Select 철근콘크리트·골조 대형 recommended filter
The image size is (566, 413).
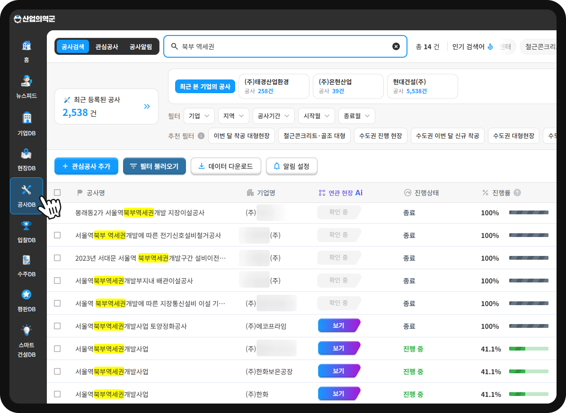(314, 136)
